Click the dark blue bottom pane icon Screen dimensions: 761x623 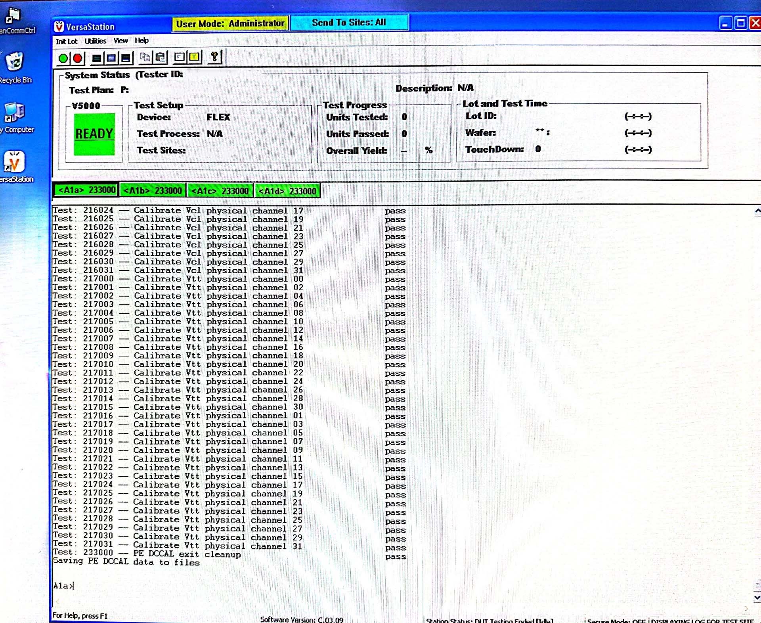(x=126, y=58)
